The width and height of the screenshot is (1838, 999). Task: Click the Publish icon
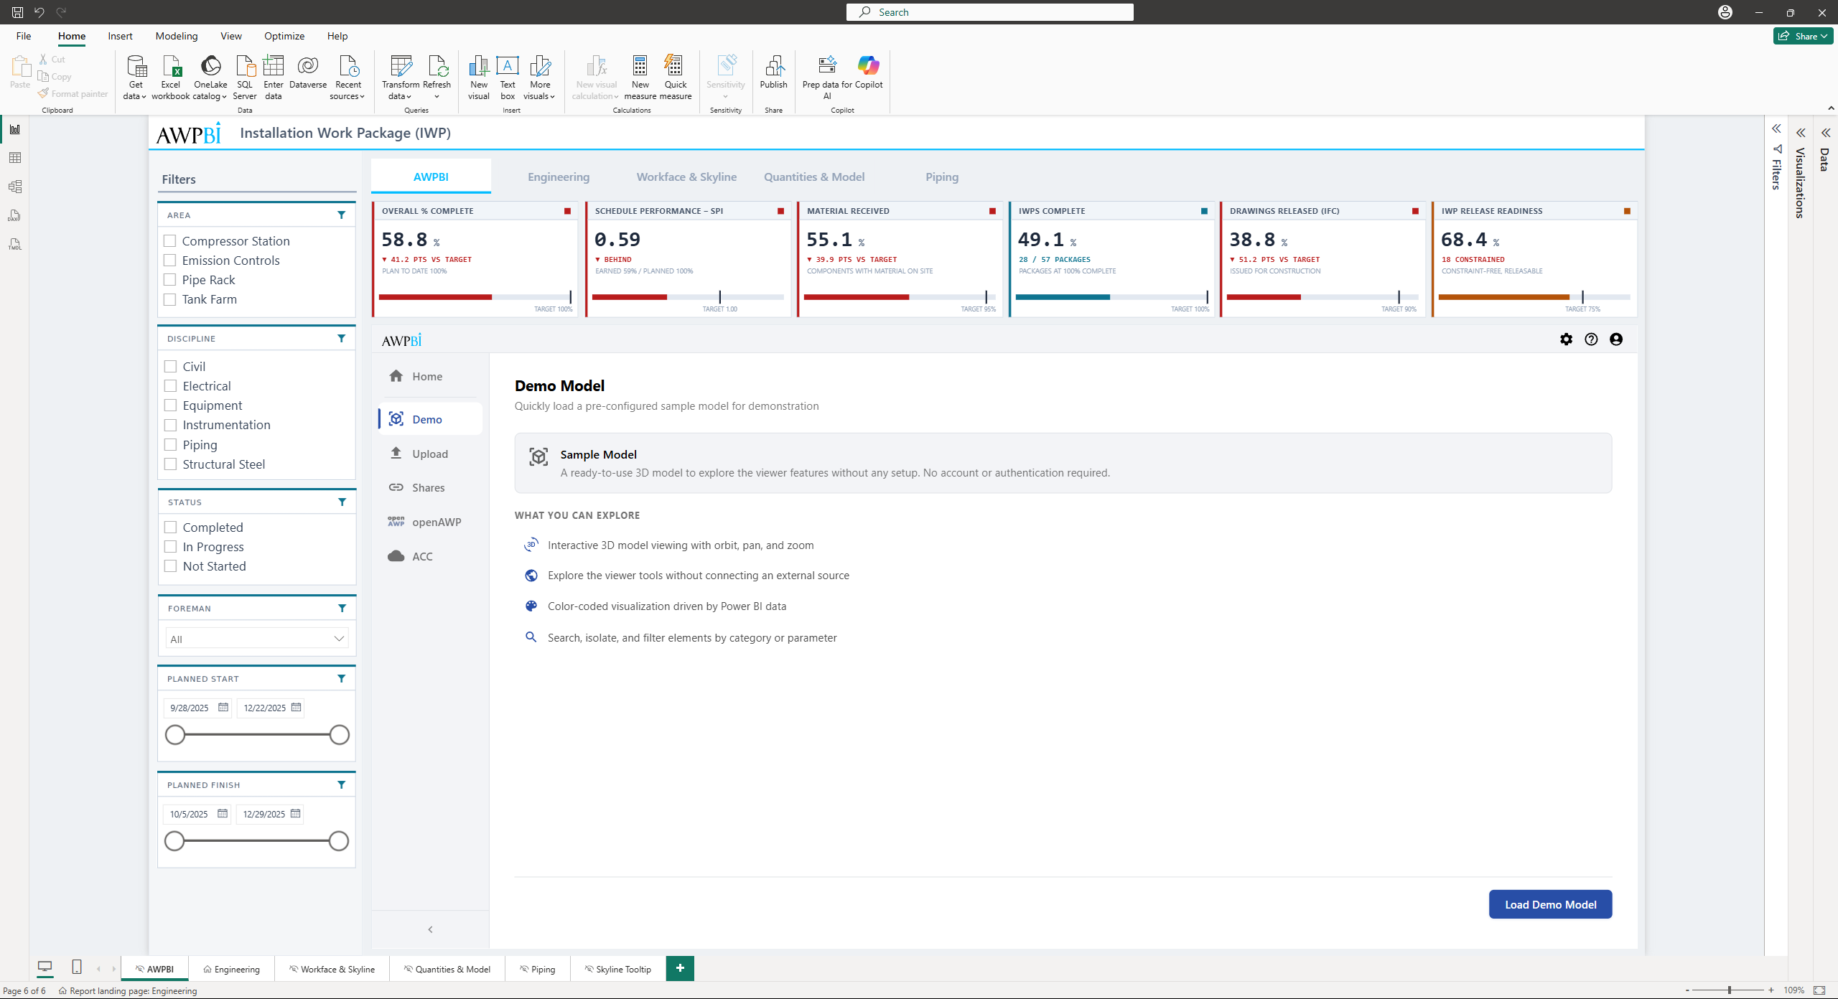pos(774,66)
